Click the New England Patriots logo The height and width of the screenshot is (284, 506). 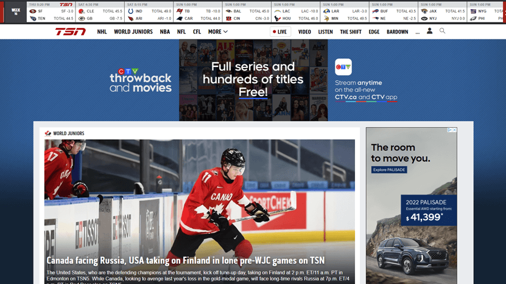tap(375, 19)
